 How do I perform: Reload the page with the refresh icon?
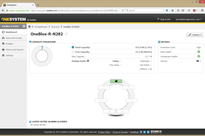point(123,10)
